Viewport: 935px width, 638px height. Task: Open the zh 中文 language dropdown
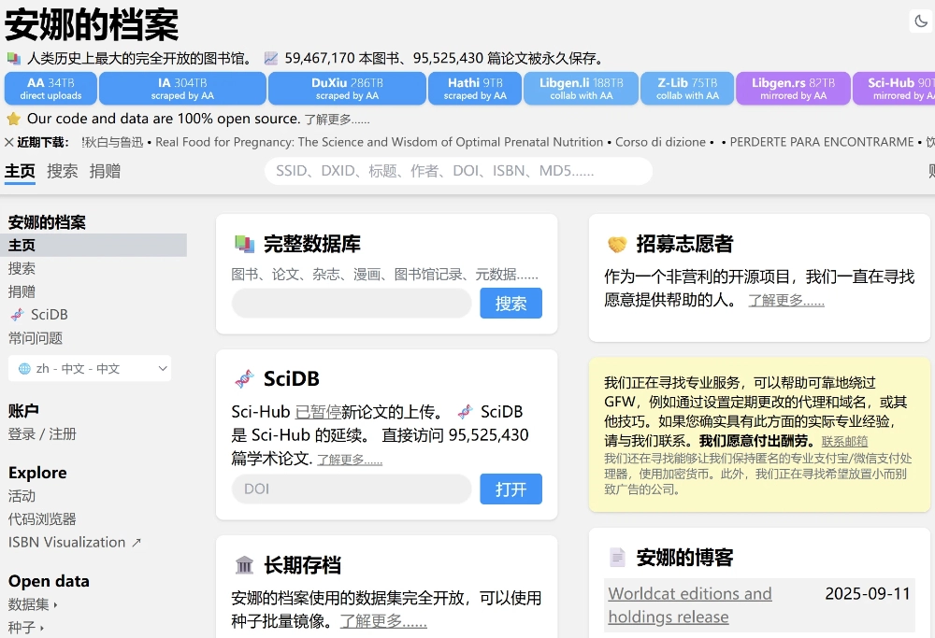[x=90, y=368]
